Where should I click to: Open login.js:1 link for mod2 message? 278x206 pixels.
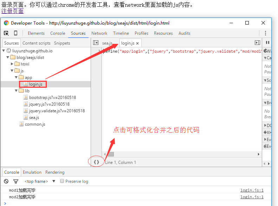pos(252,197)
